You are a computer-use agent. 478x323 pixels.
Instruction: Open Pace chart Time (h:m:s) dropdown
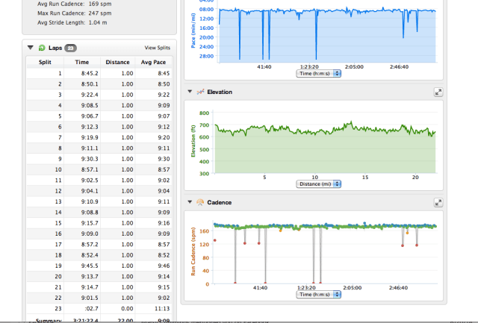[x=318, y=73]
